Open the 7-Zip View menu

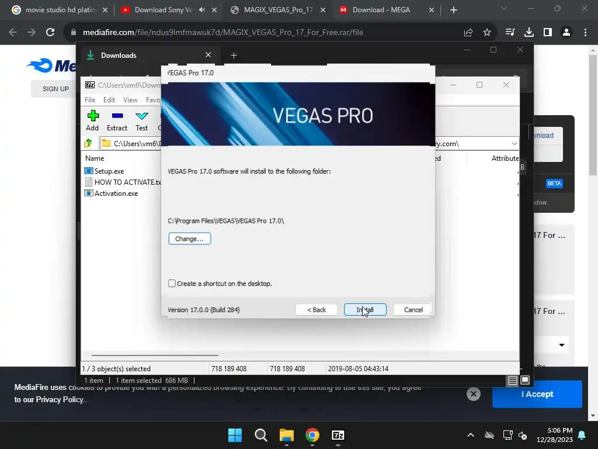[130, 99]
